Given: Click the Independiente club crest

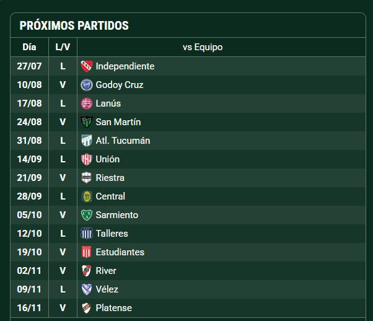Looking at the screenshot, I should click(87, 66).
